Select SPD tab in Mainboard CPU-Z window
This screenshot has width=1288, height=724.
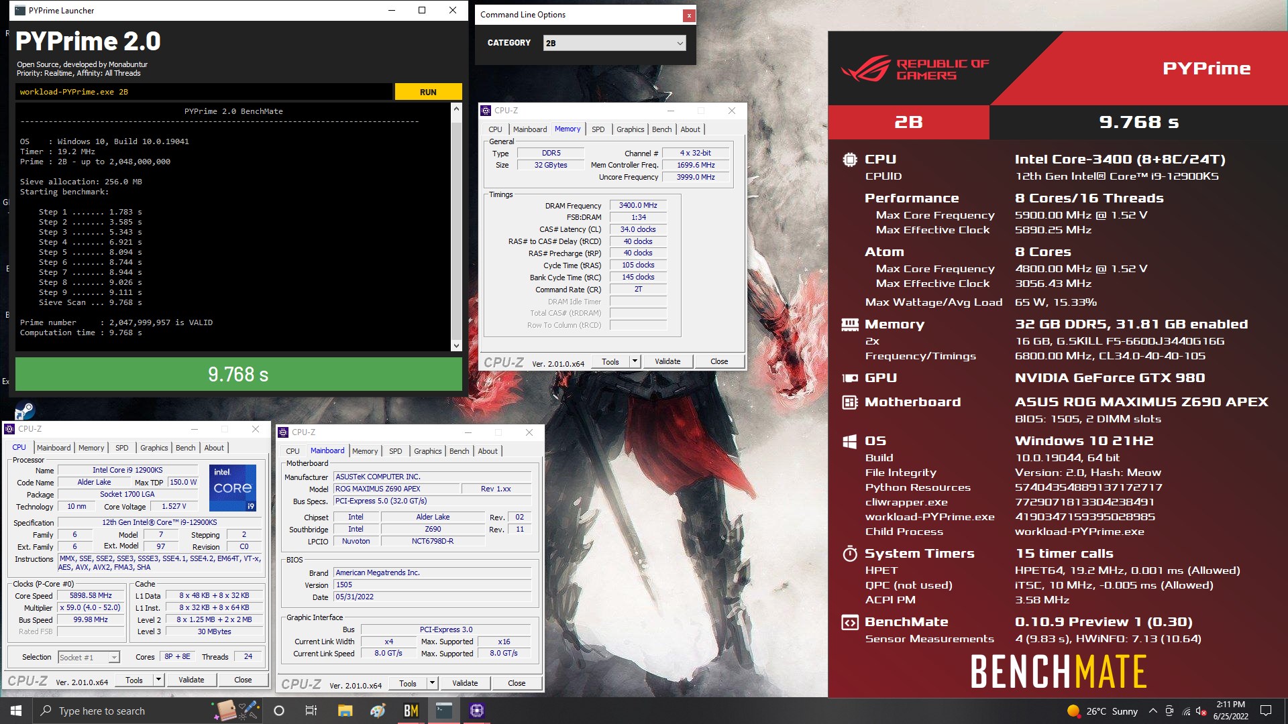click(395, 451)
